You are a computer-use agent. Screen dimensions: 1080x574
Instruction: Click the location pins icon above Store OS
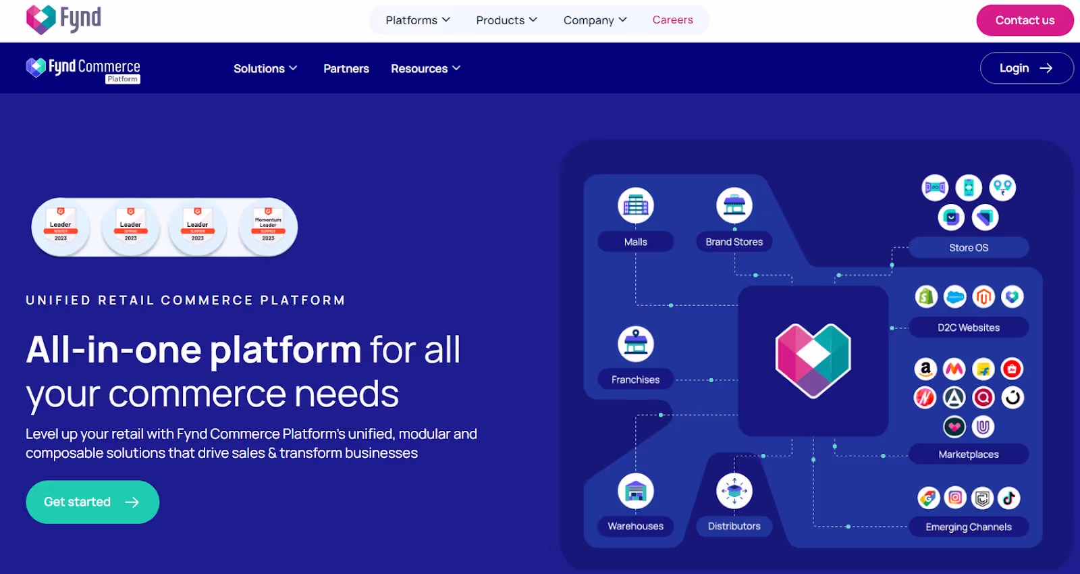(x=1002, y=188)
